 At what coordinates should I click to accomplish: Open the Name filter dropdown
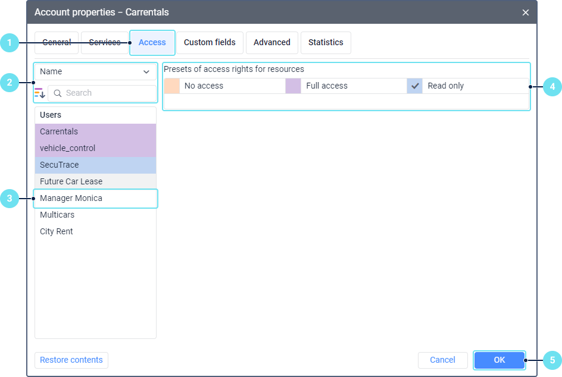[95, 71]
